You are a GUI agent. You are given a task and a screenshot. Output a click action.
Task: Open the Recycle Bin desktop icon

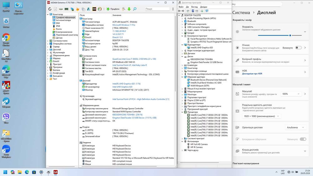point(6,23)
